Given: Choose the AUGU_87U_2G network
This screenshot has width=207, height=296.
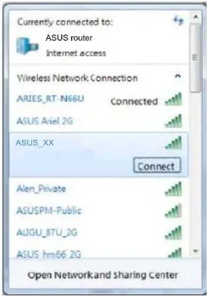Looking at the screenshot, I should (99, 233).
